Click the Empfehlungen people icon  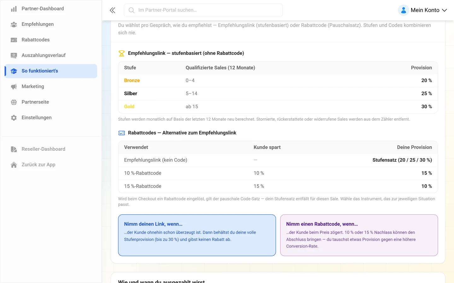pos(14,24)
